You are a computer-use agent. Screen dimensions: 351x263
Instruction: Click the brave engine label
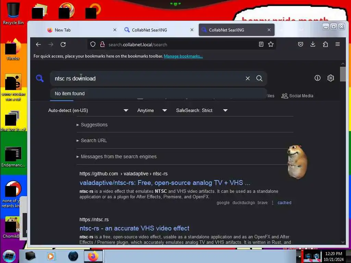(263, 203)
